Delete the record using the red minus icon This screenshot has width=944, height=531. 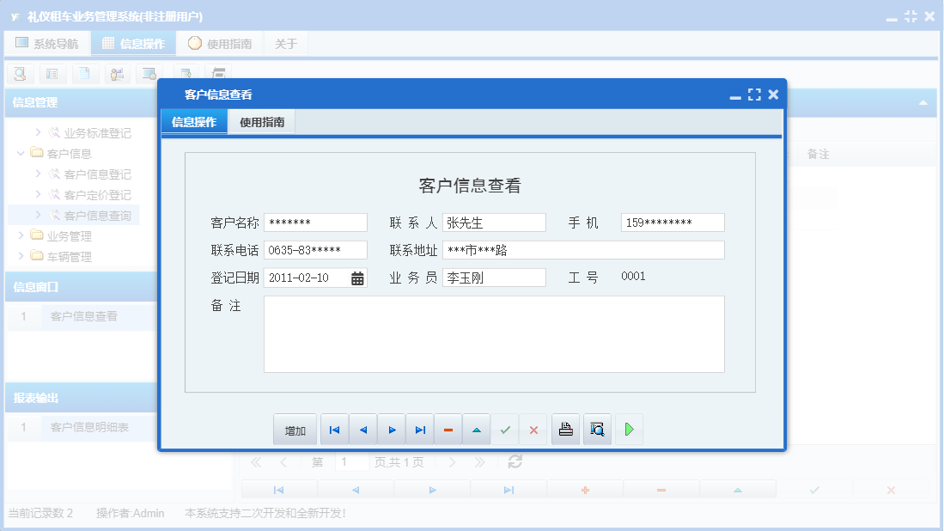pos(448,429)
